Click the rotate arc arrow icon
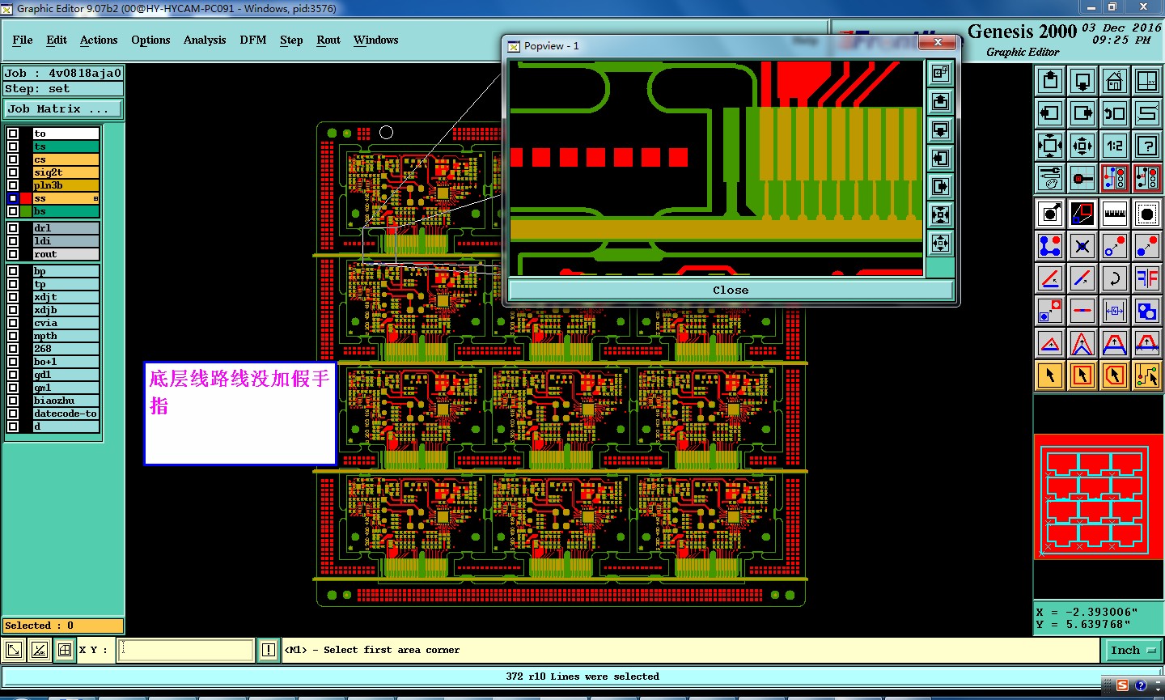1165x700 pixels. tap(1114, 278)
